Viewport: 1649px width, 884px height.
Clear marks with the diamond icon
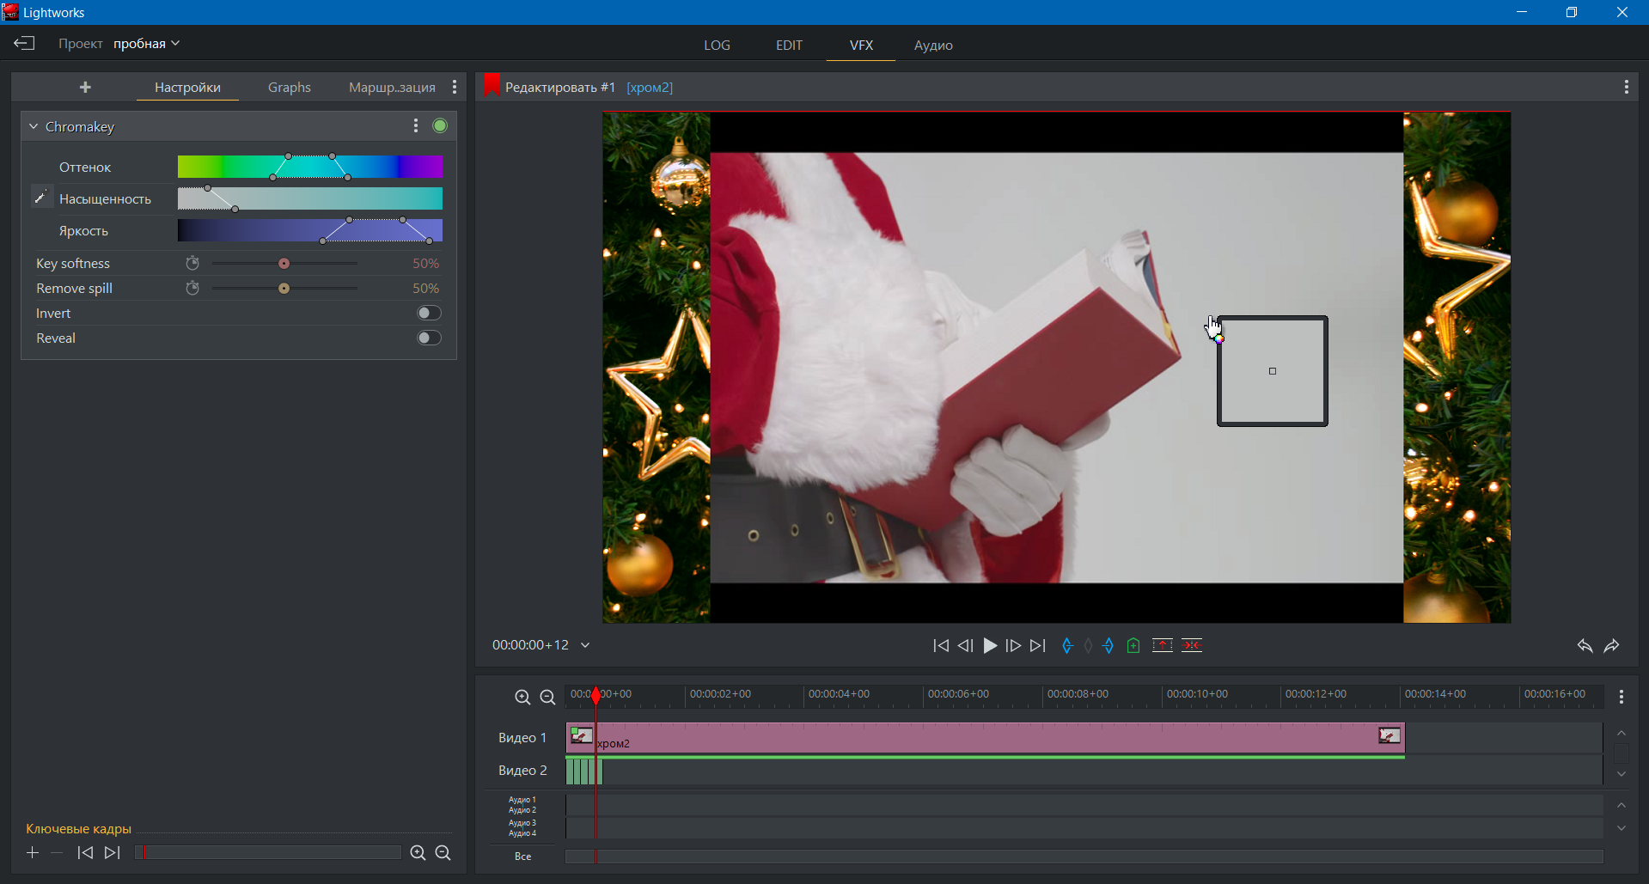click(x=1089, y=645)
